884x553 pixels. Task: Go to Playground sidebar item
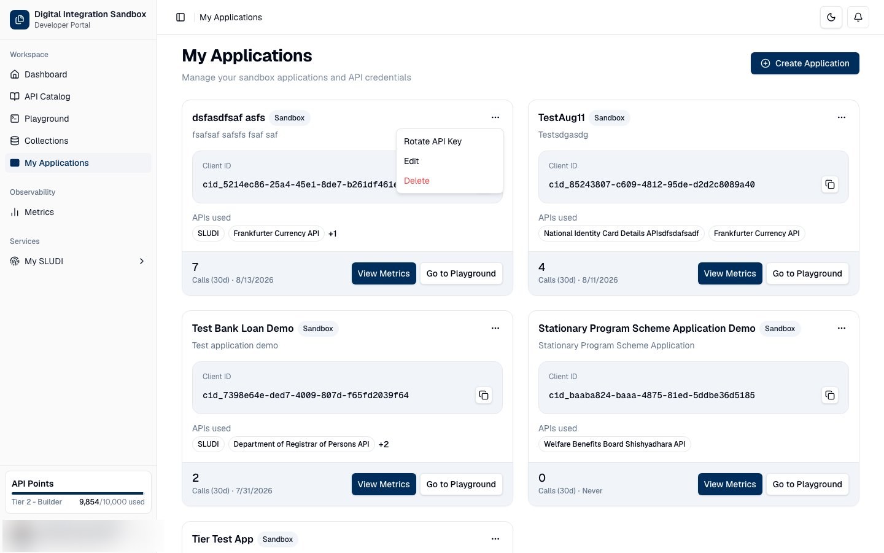78,119
